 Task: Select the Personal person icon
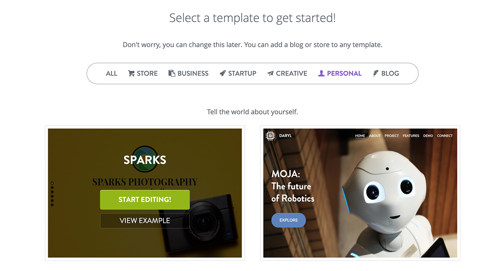pyautogui.click(x=321, y=73)
